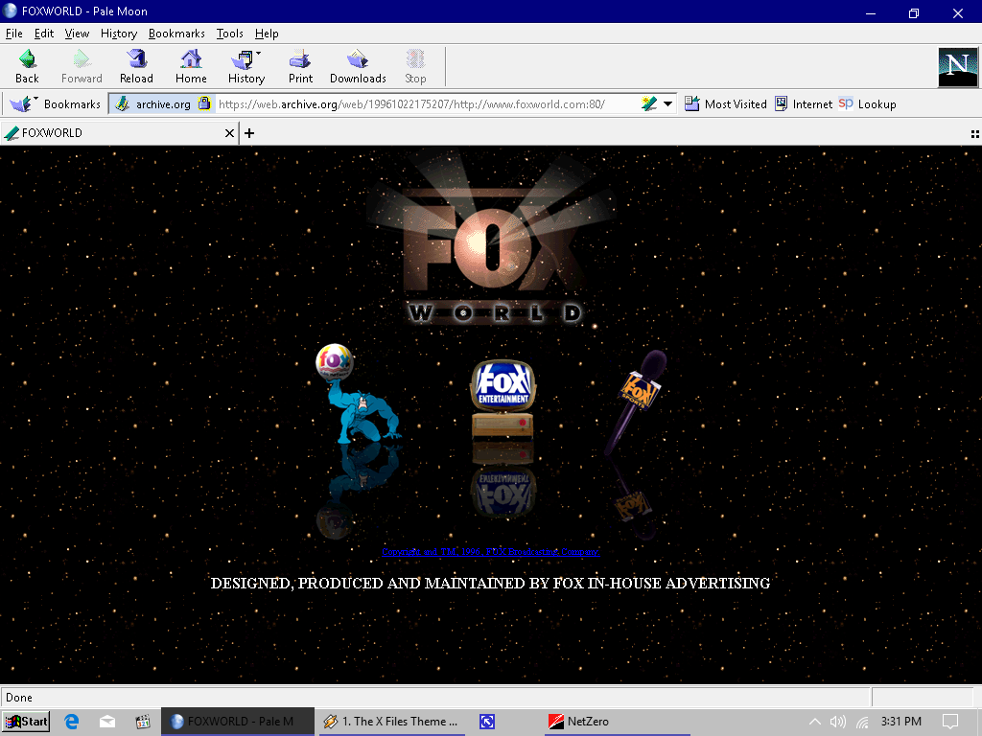Click the Stop loading button
This screenshot has width=982, height=736.
(x=415, y=66)
